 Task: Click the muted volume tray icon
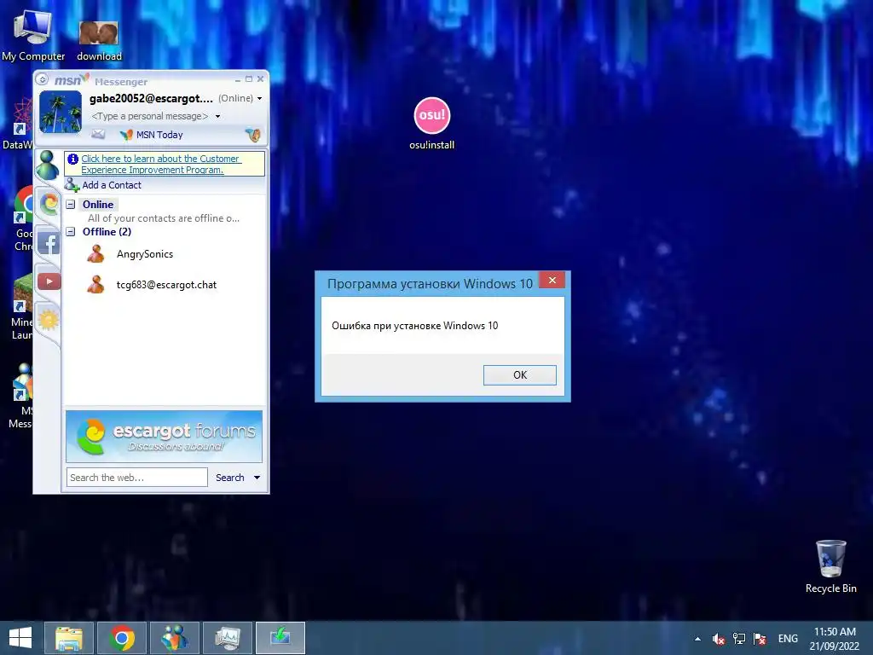coord(719,639)
